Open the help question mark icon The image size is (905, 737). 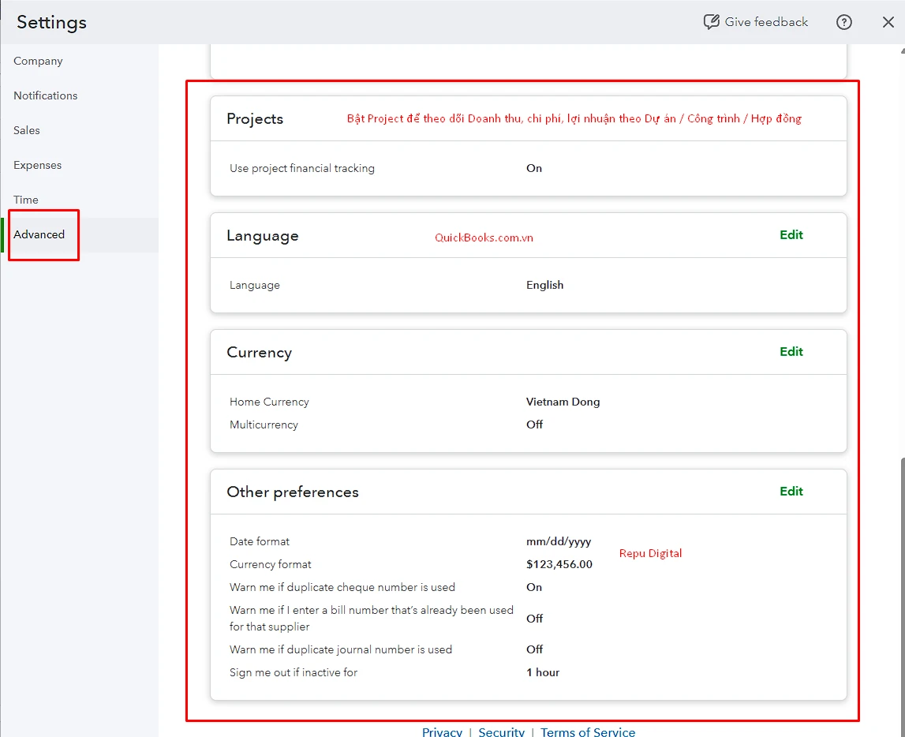tap(843, 22)
